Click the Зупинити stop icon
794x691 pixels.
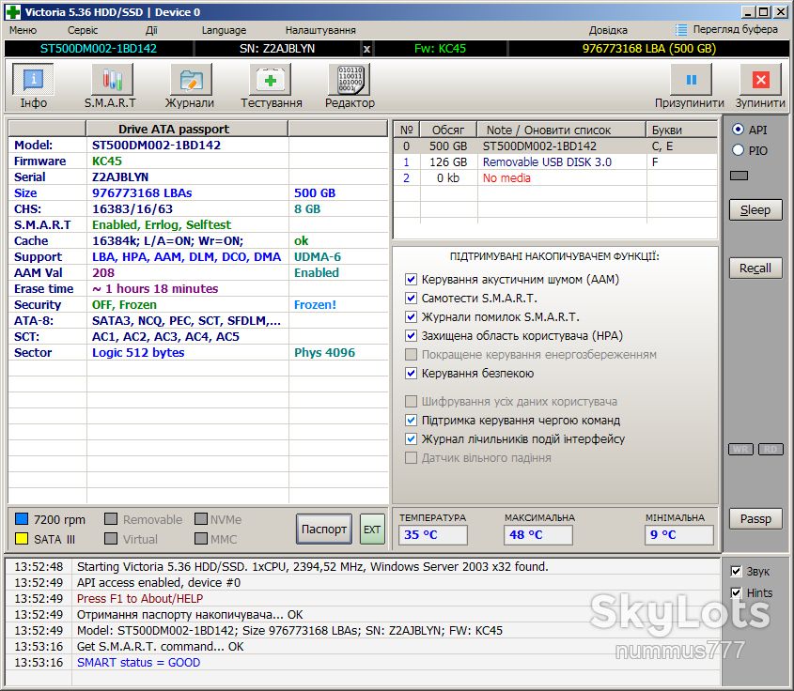(760, 80)
